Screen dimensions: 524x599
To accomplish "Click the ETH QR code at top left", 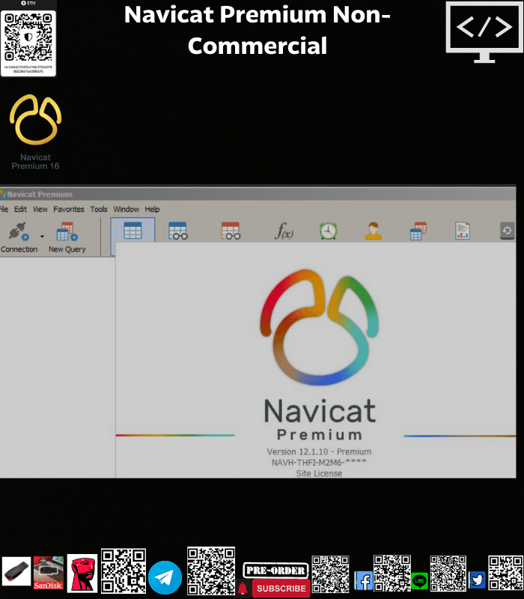I will [28, 38].
